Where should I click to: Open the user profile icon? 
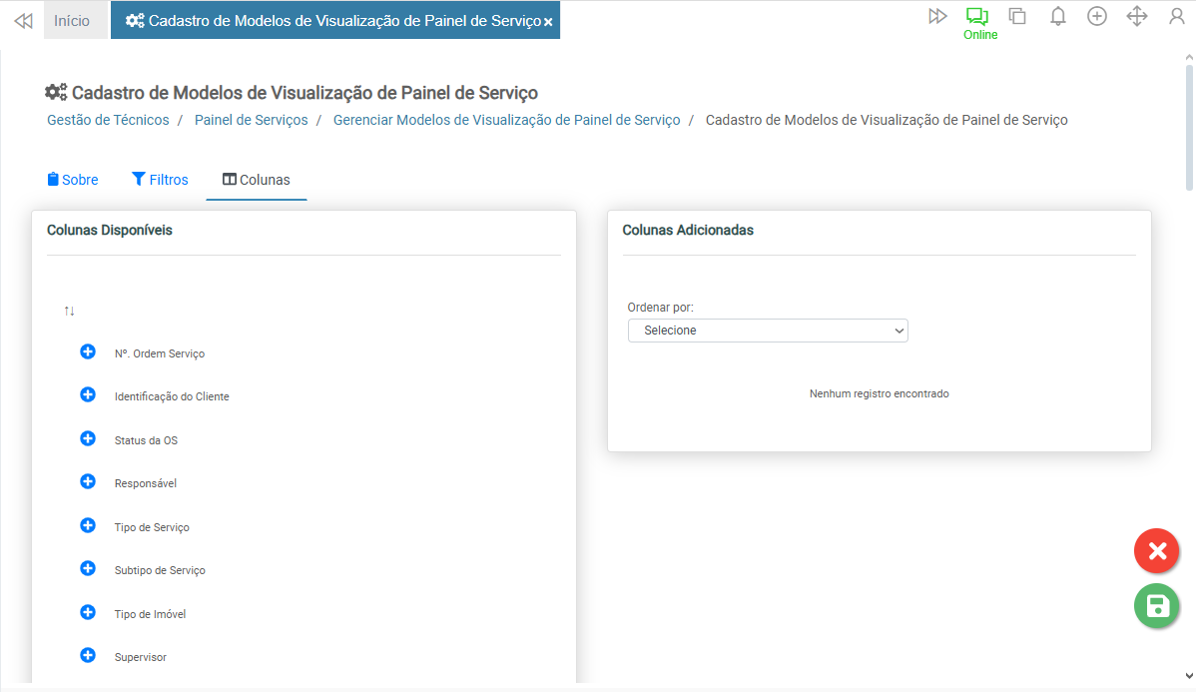[x=1176, y=17]
